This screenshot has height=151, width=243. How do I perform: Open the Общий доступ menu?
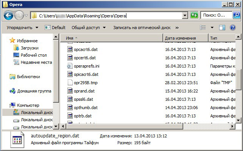click(x=89, y=28)
